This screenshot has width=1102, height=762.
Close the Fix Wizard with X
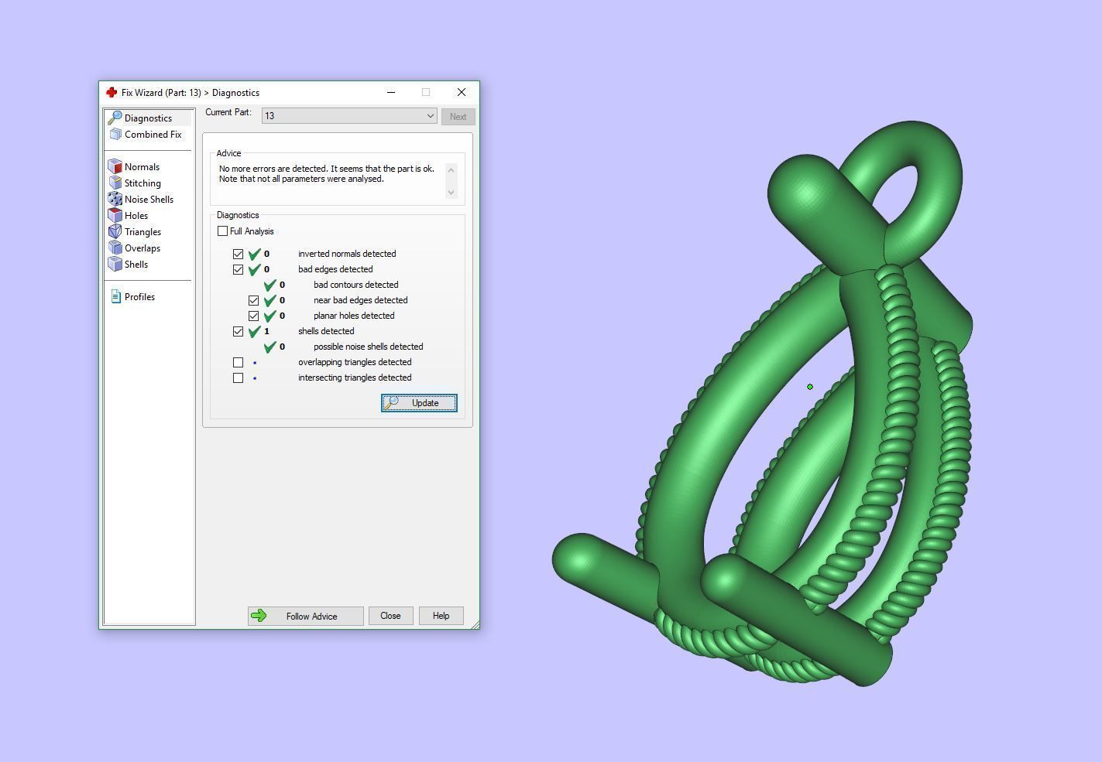tap(462, 92)
